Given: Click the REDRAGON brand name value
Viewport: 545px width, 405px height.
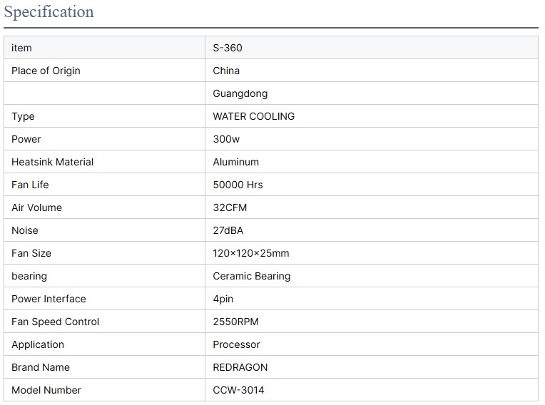Looking at the screenshot, I should point(240,367).
